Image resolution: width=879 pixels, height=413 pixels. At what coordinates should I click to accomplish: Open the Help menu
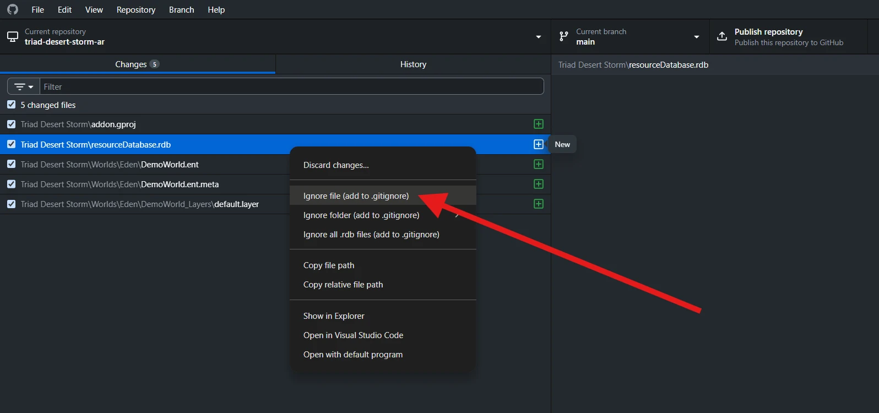coord(216,9)
